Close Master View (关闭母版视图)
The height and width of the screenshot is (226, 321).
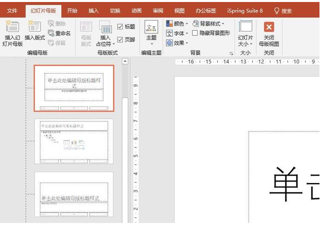(269, 34)
